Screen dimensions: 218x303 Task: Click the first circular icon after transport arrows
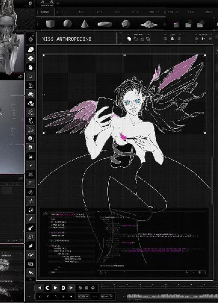click(80, 288)
